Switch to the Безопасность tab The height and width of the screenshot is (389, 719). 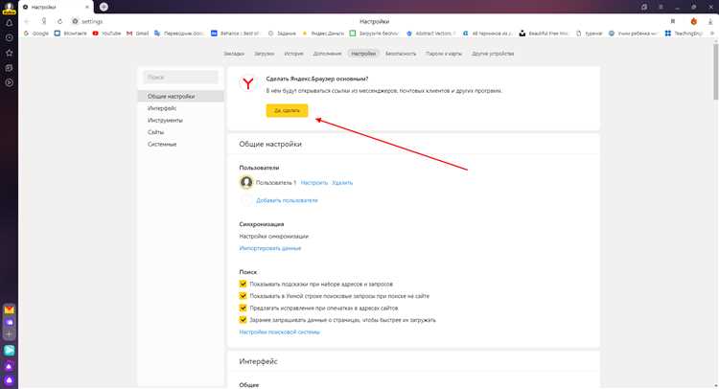401,54
